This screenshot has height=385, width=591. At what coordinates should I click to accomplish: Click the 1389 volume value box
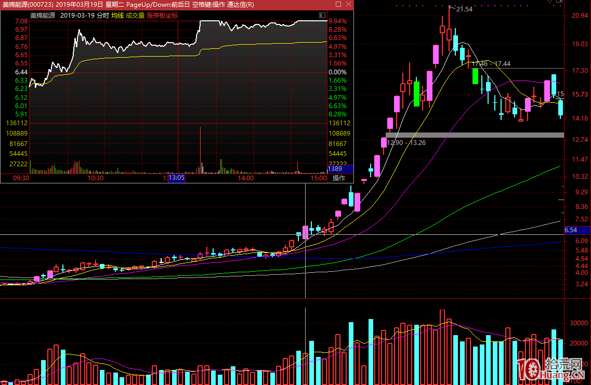pyautogui.click(x=335, y=169)
